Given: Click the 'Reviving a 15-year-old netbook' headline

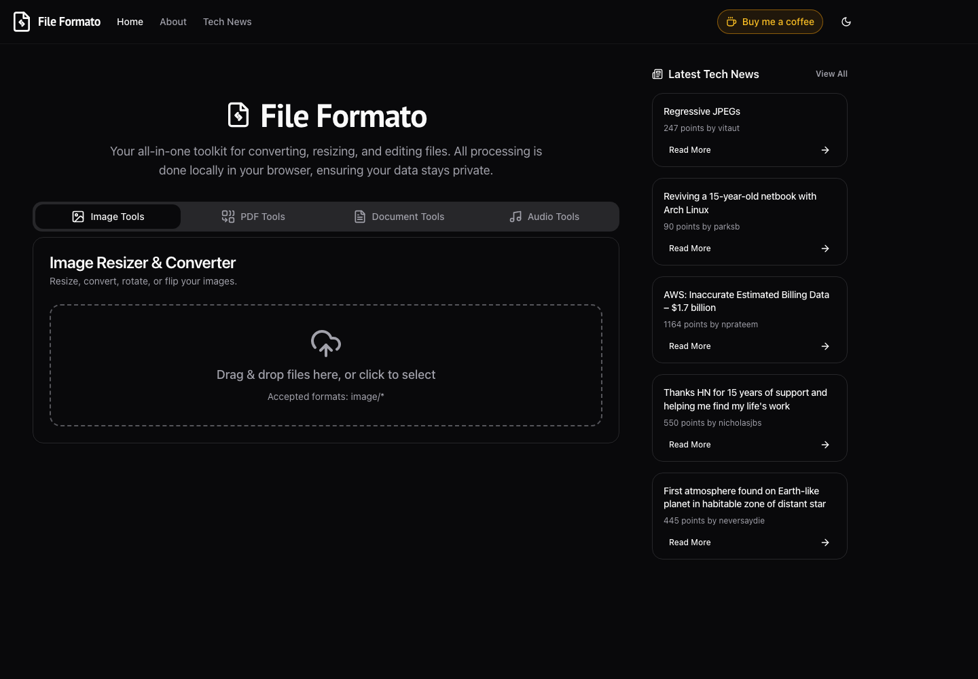Looking at the screenshot, I should pyautogui.click(x=740, y=203).
